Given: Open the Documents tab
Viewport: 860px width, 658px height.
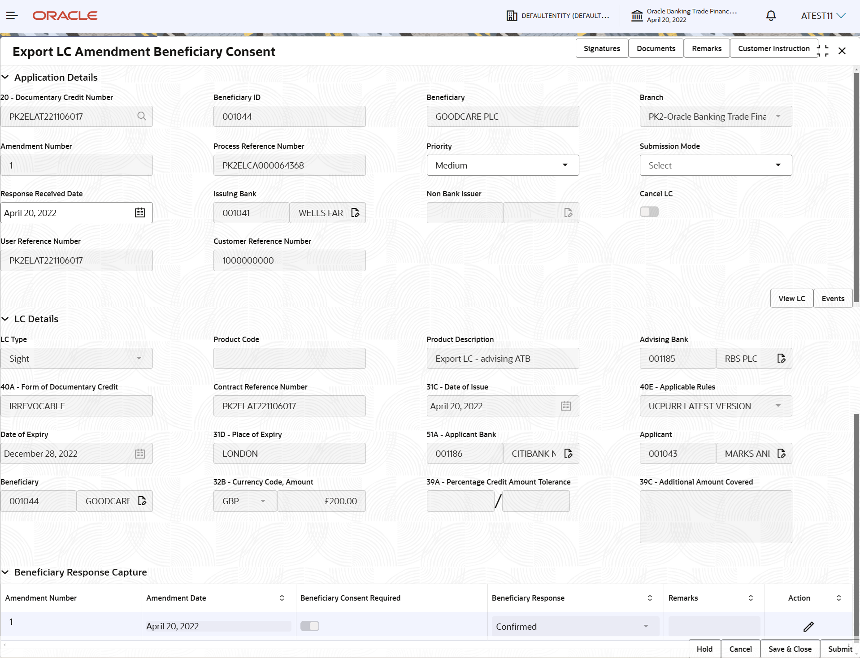Looking at the screenshot, I should (656, 48).
